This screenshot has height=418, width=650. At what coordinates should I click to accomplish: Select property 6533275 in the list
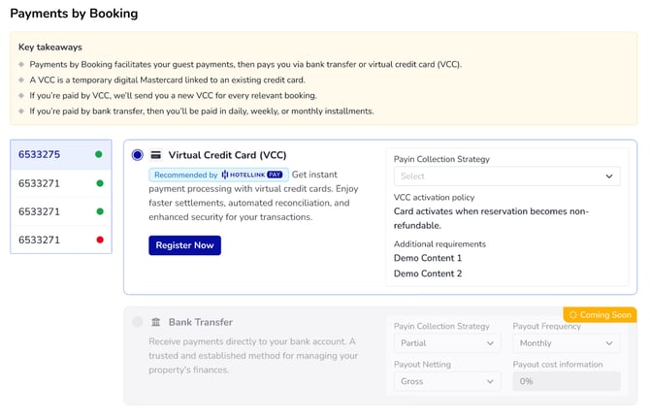coord(40,154)
